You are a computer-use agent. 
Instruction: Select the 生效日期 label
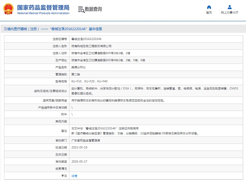pos(61,155)
